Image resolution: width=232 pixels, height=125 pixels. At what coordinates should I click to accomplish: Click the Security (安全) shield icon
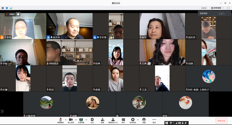(x=92, y=120)
